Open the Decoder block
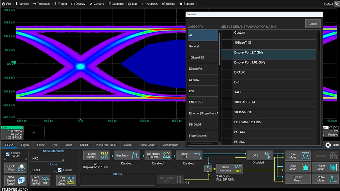This screenshot has width=340, height=191. point(325,156)
